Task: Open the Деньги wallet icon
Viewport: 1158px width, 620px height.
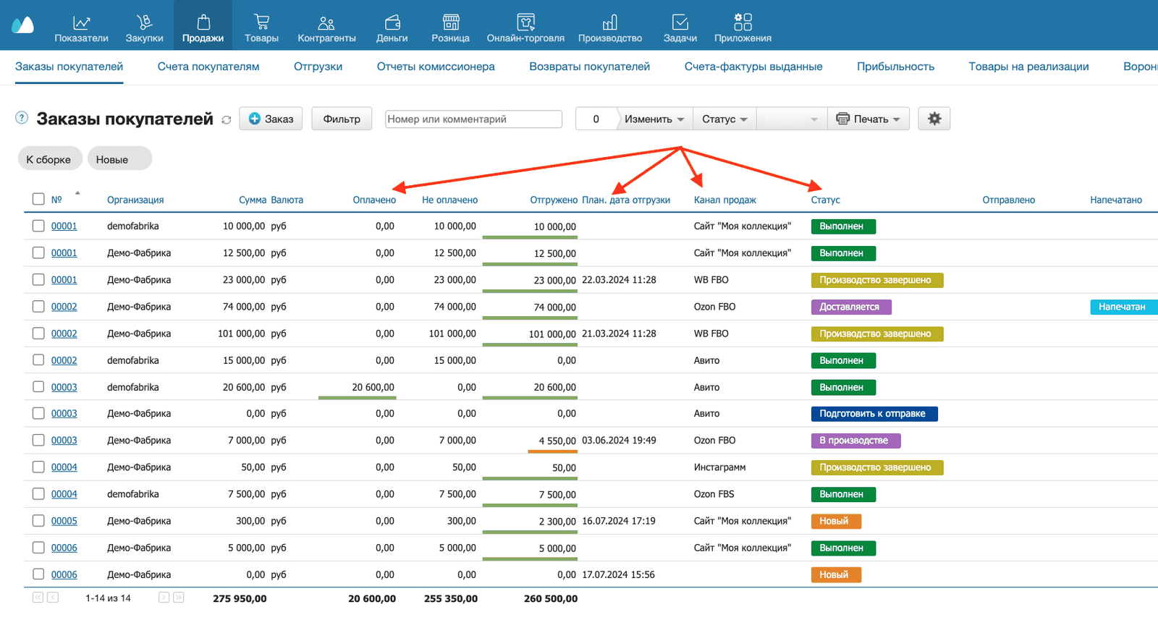Action: pyautogui.click(x=392, y=22)
